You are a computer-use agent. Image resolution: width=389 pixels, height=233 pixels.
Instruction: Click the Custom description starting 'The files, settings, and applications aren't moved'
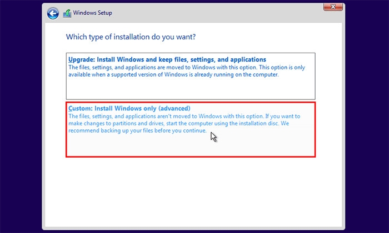tap(184, 123)
